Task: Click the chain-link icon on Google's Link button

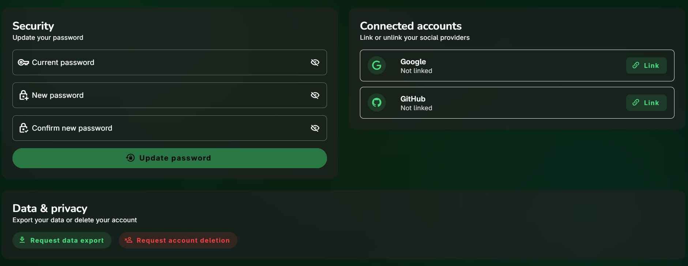Action: point(636,66)
